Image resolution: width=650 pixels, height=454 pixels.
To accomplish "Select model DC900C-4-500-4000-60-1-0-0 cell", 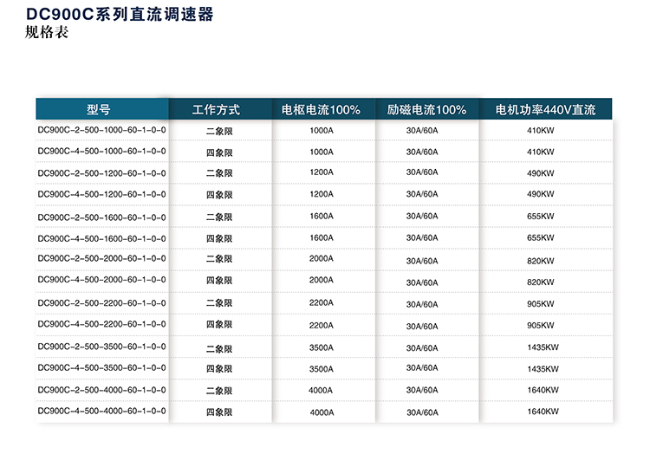I will 101,412.
